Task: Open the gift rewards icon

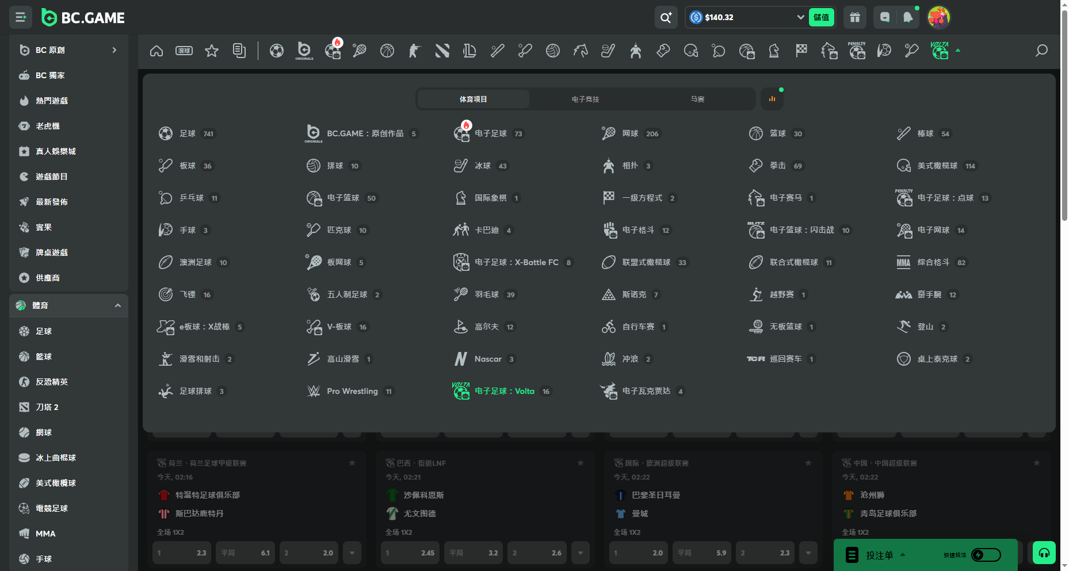Action: (855, 17)
